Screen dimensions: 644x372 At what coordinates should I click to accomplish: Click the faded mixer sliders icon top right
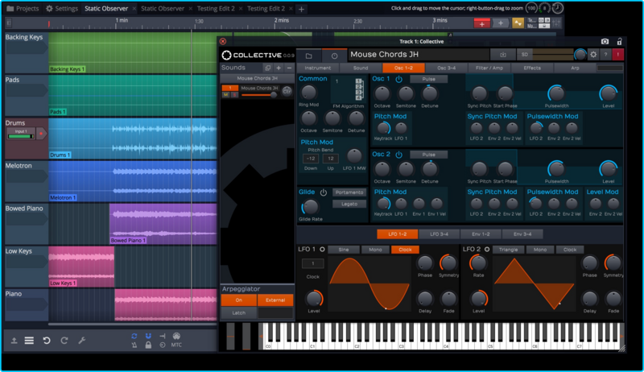556,23
